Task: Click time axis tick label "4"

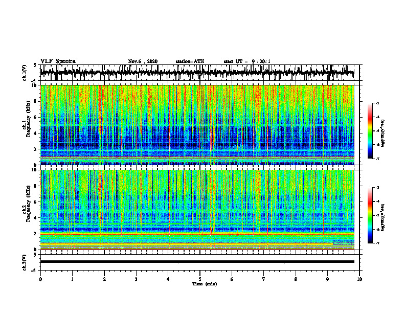Action: pos(168,279)
